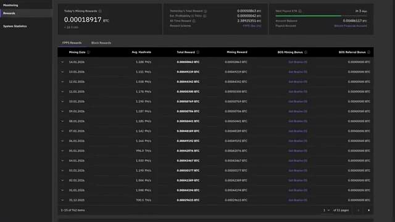
Task: Click total reward 0.00049239 BTC in 13.01.2026 row
Action: coord(188,72)
